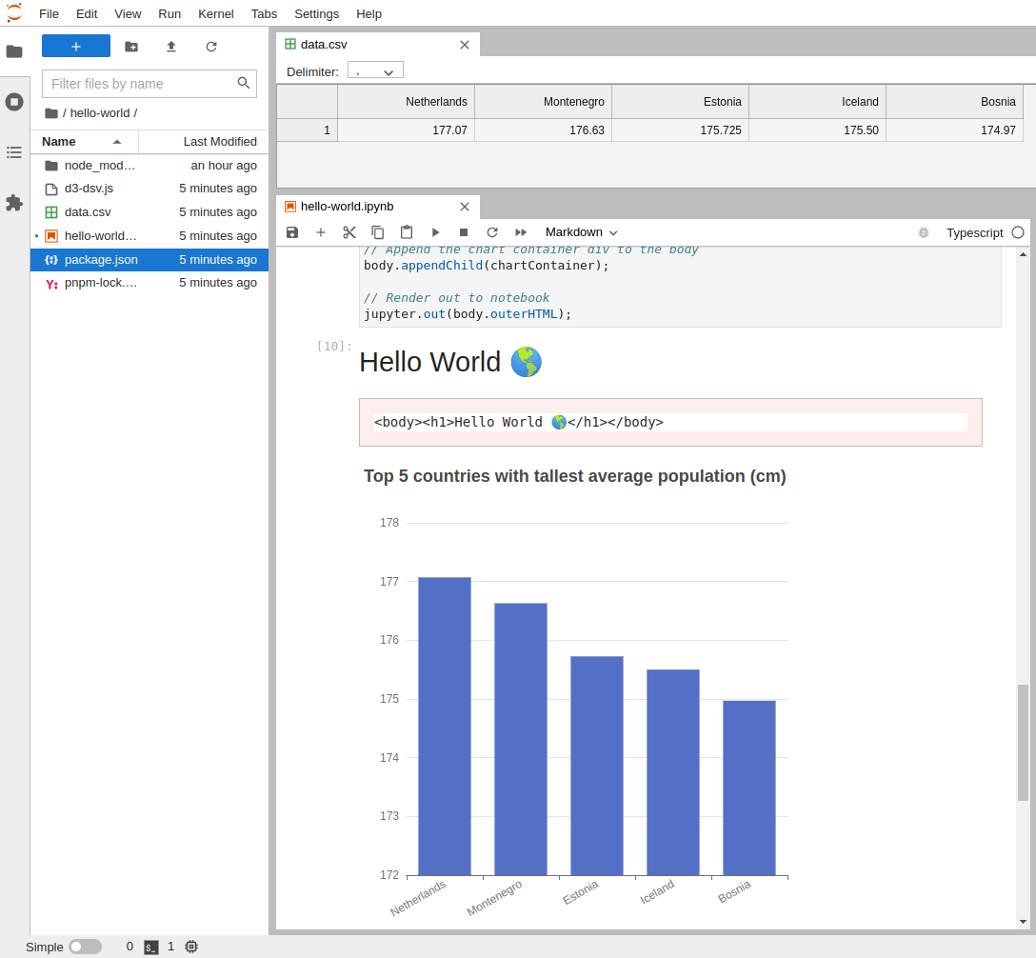Select data.csv in file browser
Screen dimensions: 1036x958
point(149,212)
